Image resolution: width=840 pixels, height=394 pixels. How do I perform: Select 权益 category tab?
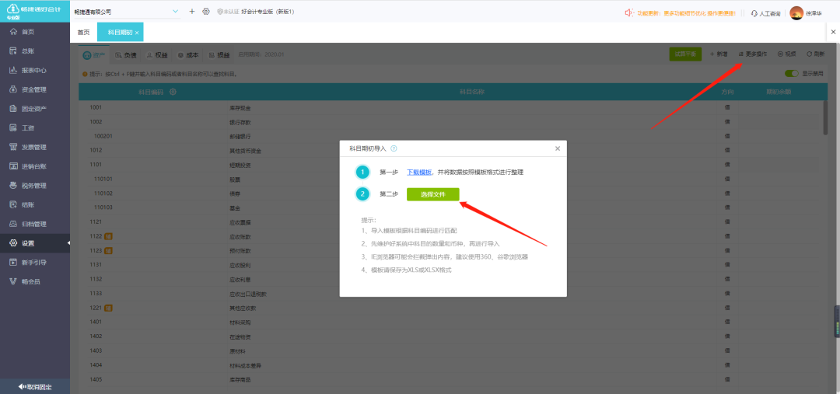coord(157,54)
